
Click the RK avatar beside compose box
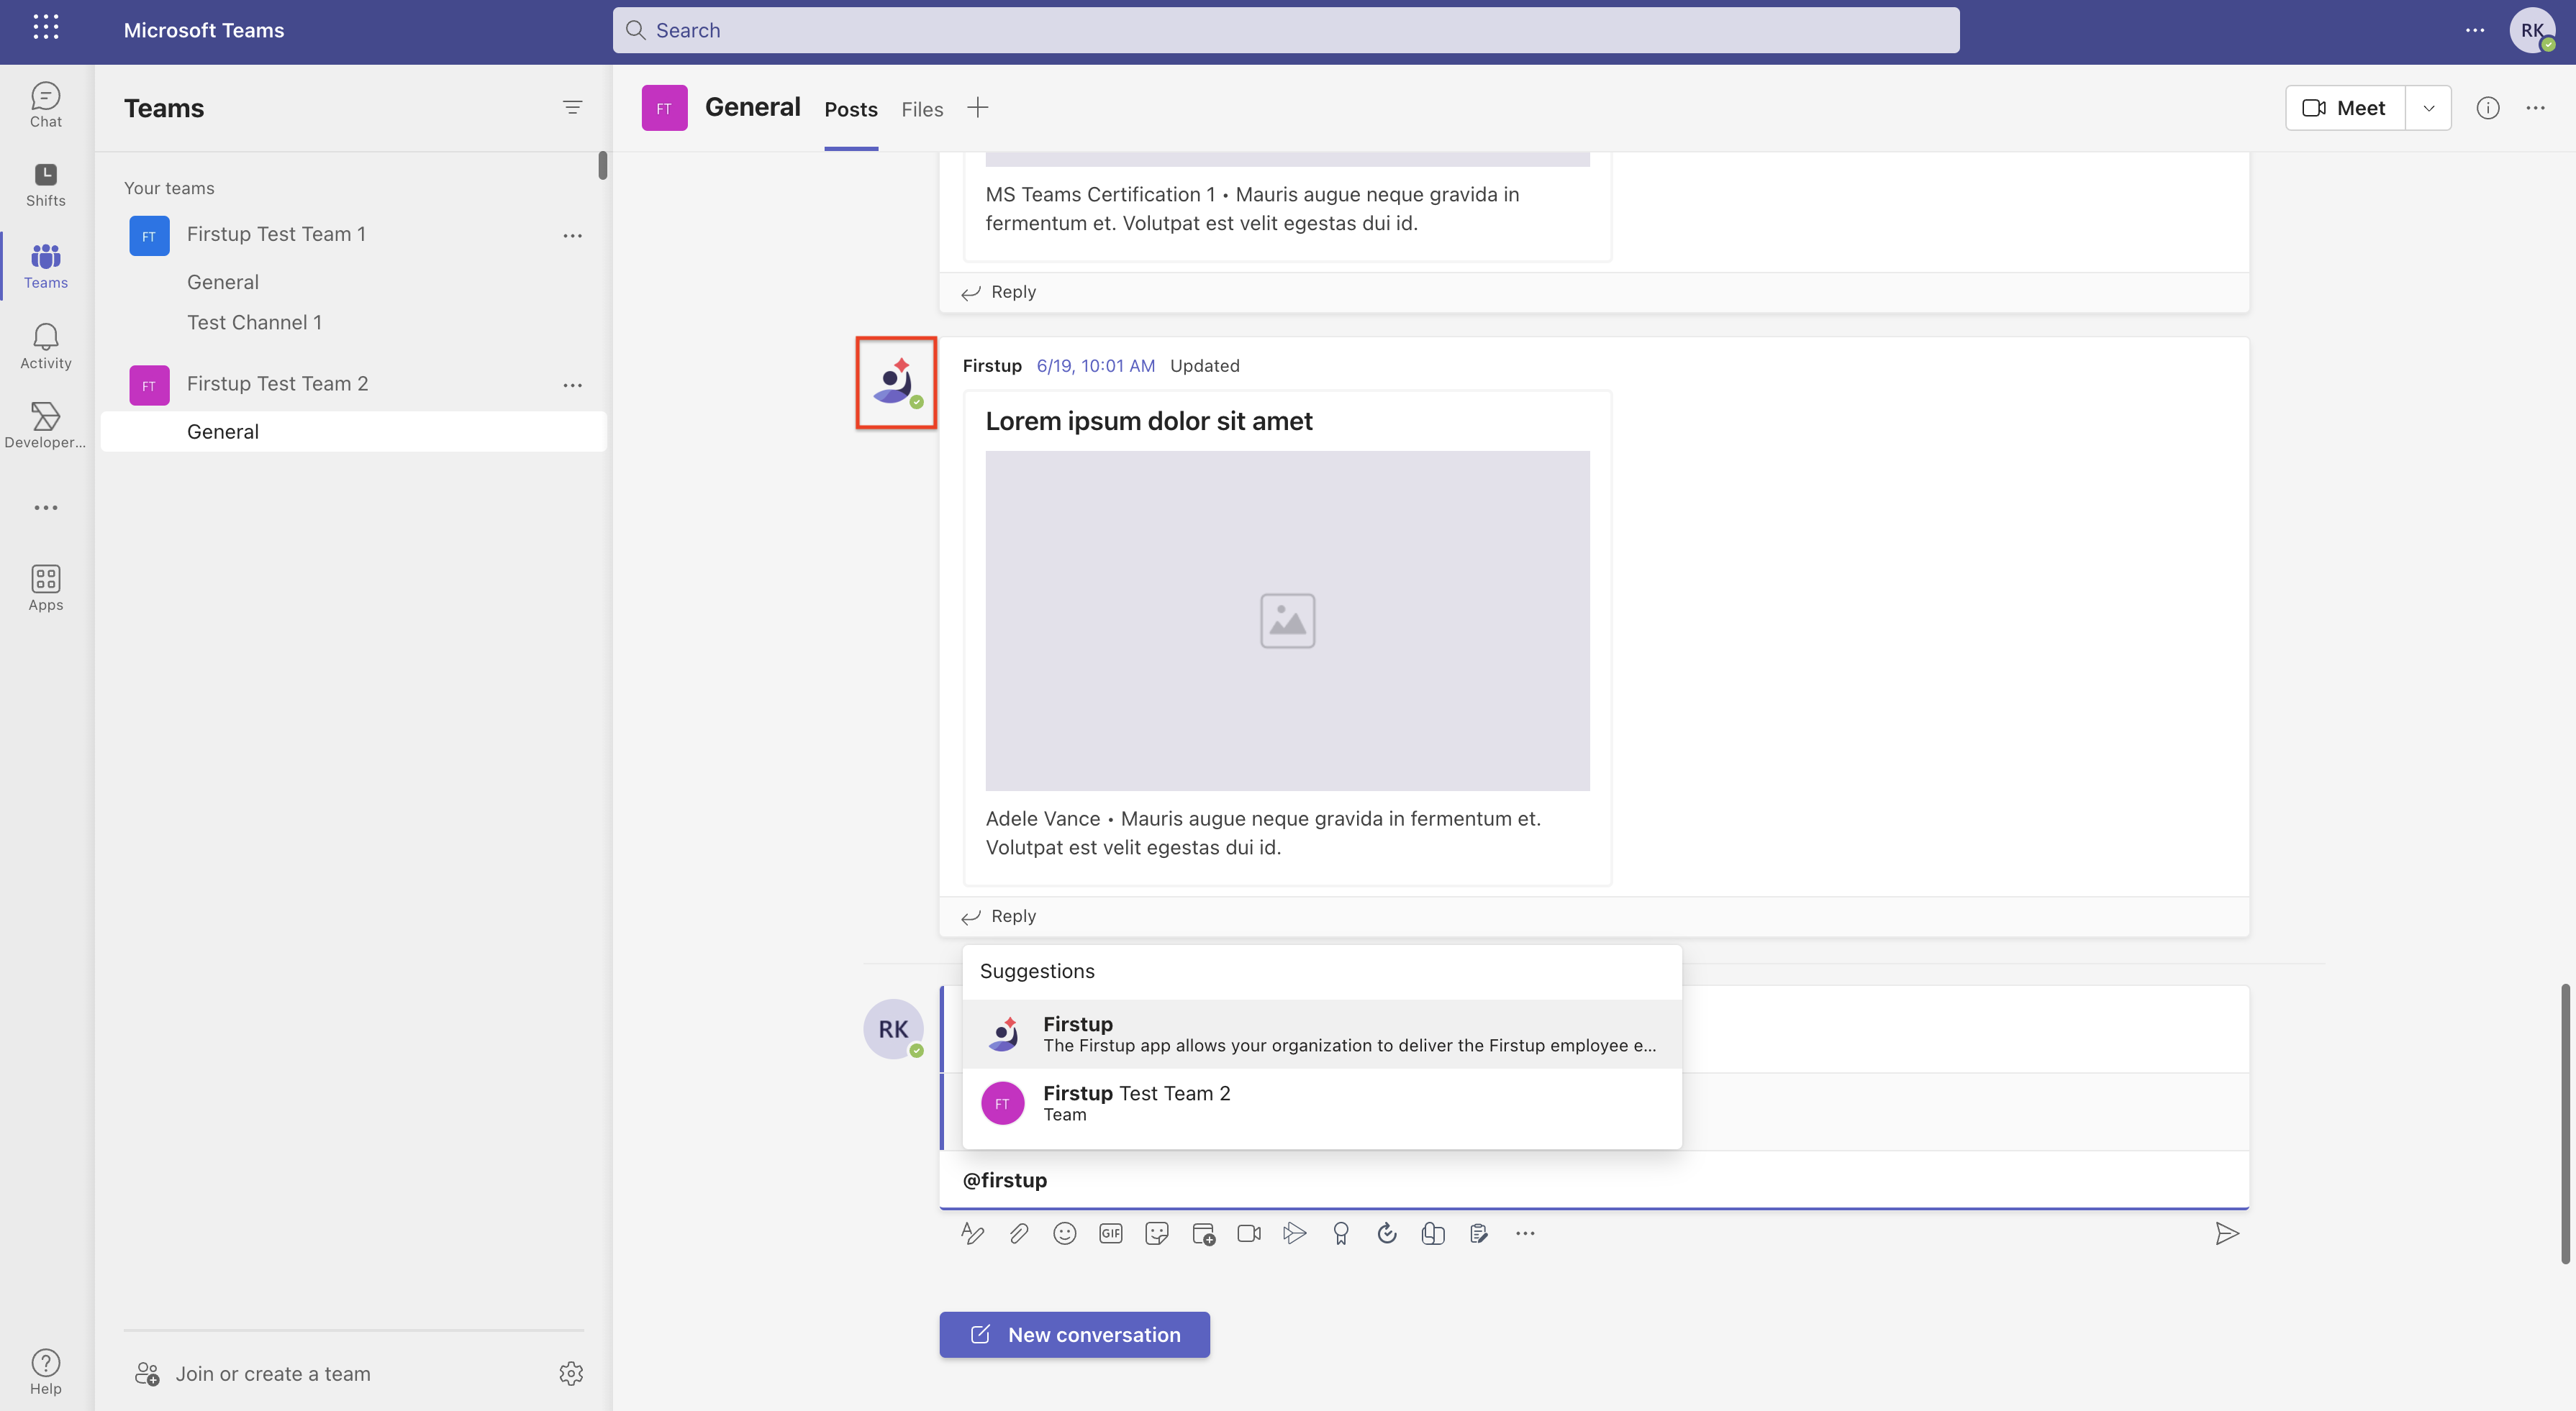[893, 1028]
